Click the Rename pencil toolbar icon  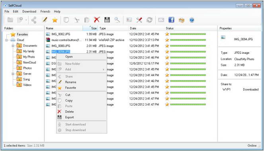coord(45,20)
